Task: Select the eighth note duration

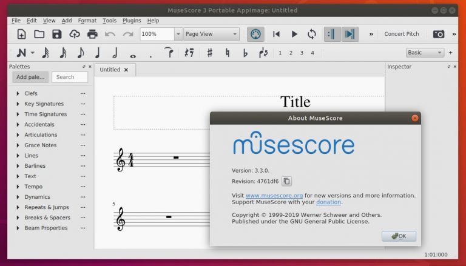Action: click(81, 53)
